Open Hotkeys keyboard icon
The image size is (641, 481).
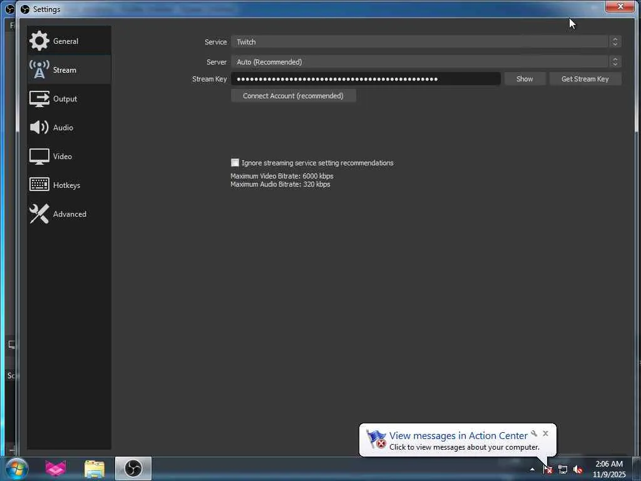point(39,185)
